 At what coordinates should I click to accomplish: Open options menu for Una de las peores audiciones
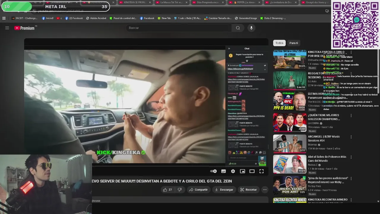point(351,178)
